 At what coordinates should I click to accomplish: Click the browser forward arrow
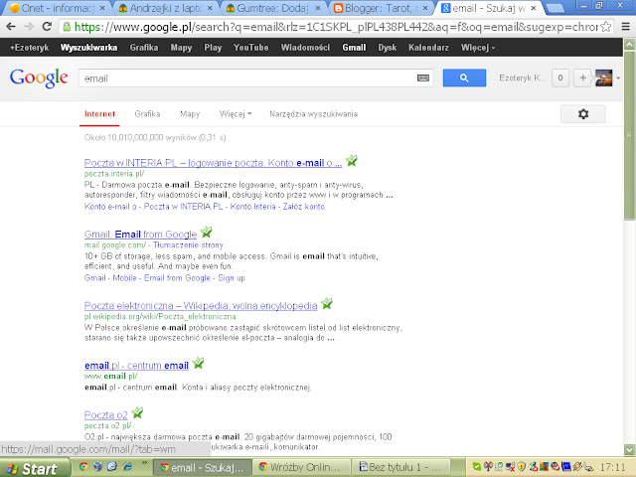[x=29, y=27]
